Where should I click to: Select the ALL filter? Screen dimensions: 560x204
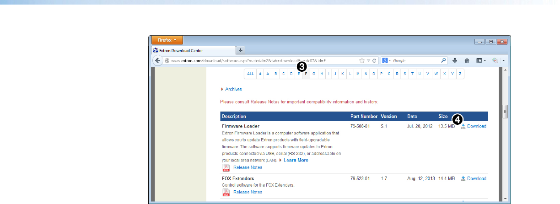[x=250, y=74]
